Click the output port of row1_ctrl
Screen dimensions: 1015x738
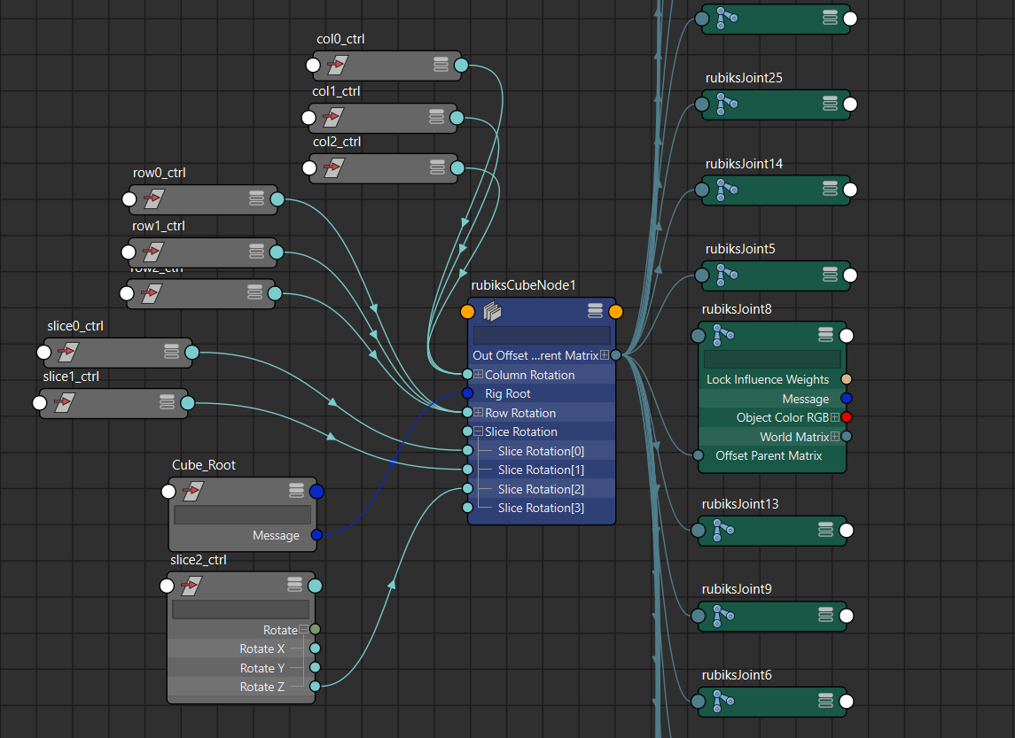click(x=277, y=252)
